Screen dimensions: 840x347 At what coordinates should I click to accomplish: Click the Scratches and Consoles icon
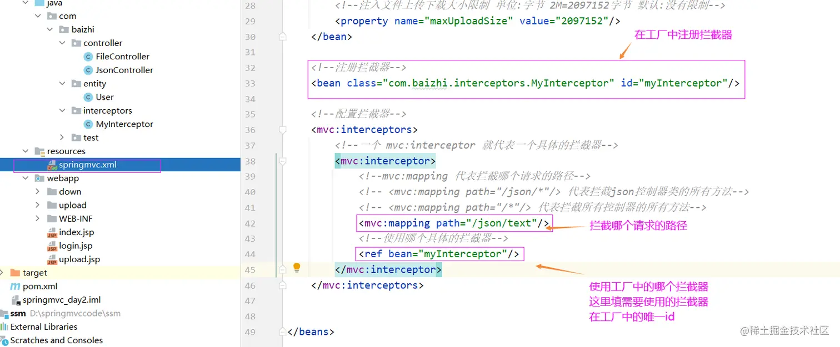click(4, 340)
